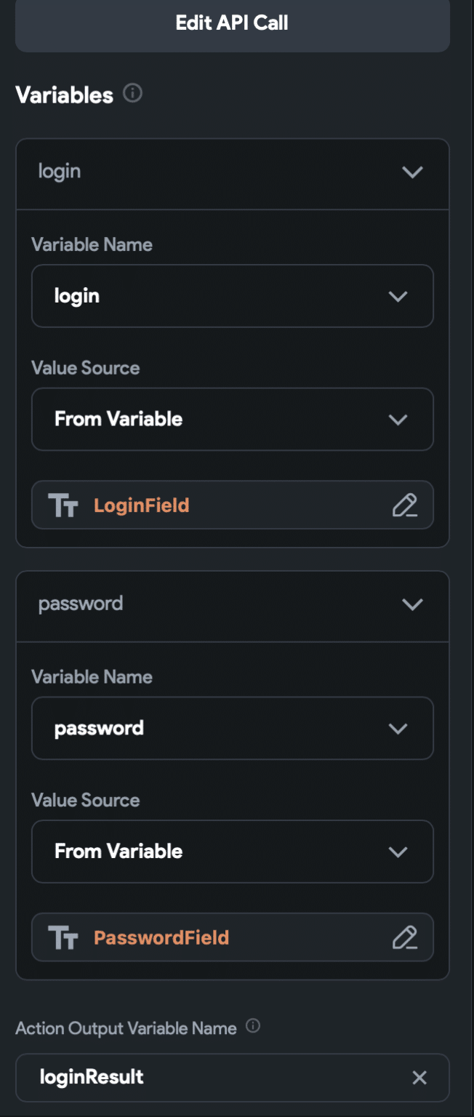This screenshot has height=1117, width=474.
Task: Click the password section header label
Action: point(81,604)
